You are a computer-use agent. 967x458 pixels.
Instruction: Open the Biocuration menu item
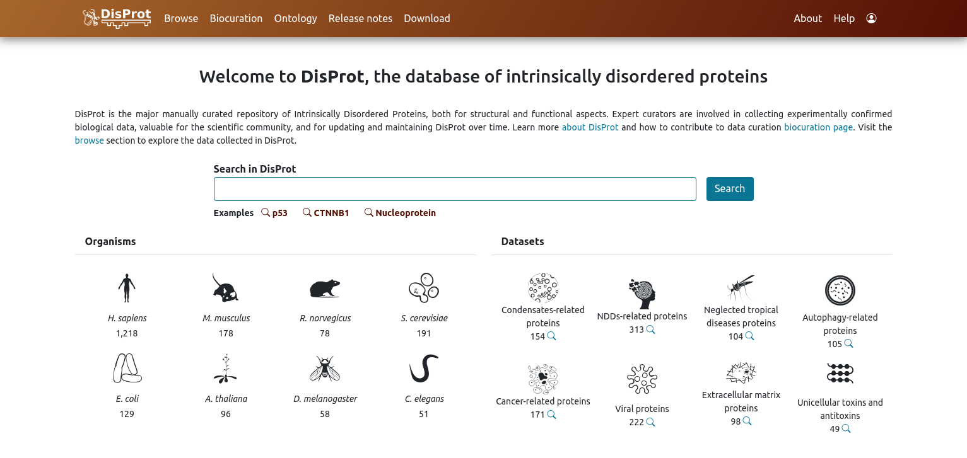pos(236,18)
